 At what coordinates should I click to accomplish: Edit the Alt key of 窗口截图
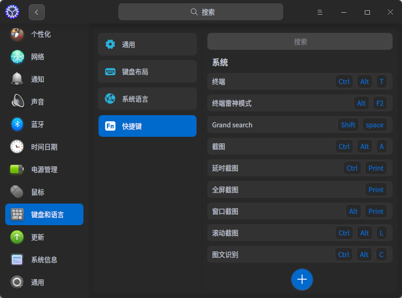tap(353, 211)
